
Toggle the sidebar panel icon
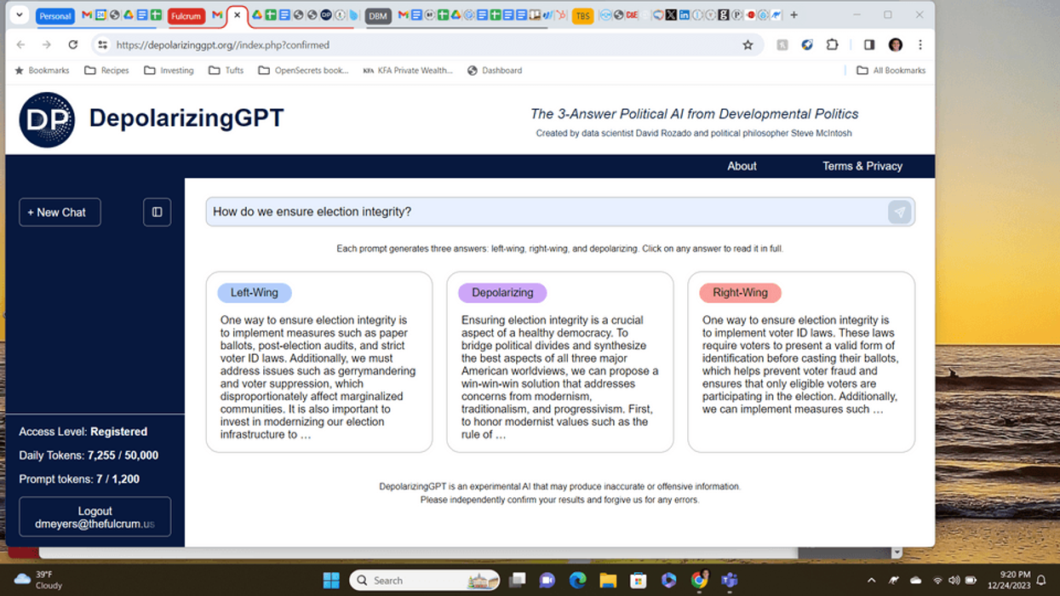157,212
